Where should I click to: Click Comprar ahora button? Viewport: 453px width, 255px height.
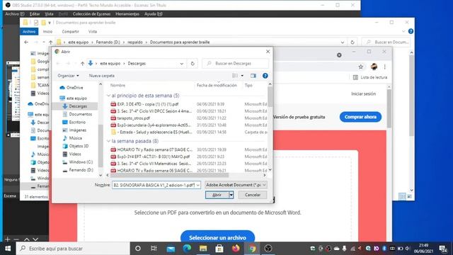[360, 117]
